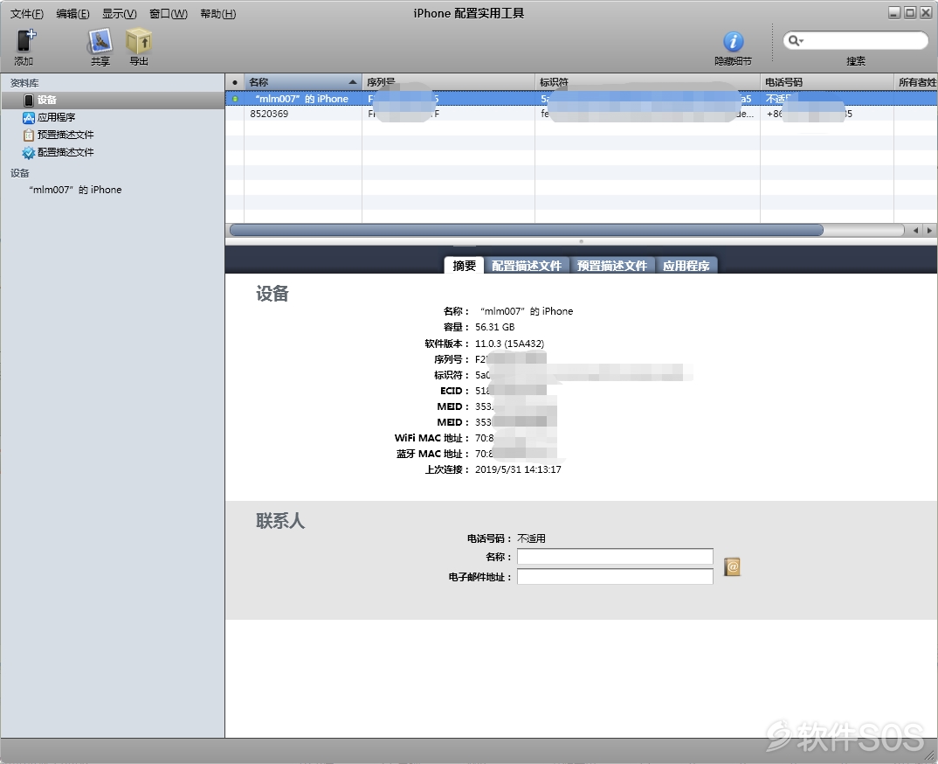Select the "mlm007" 的 iPhone table row
The image size is (938, 764).
pyautogui.click(x=582, y=99)
